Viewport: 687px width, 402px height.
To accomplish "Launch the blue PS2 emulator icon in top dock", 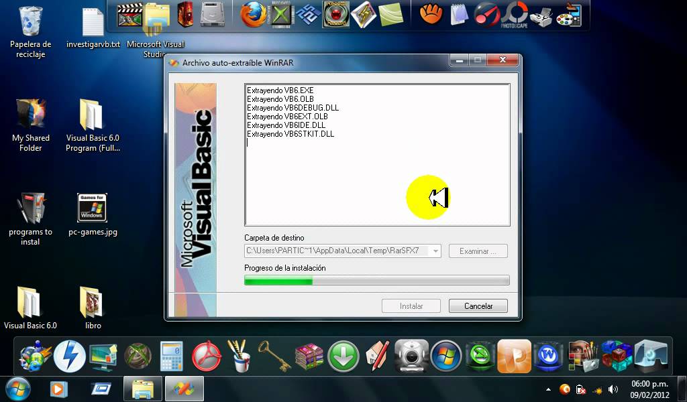I will click(308, 15).
